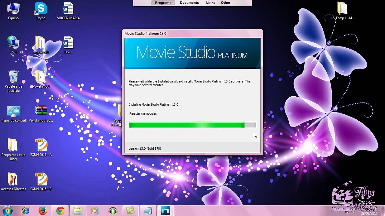Click the 'Version 13.0 (Build 878)' text
Screen dimensions: 385x216
click(x=145, y=148)
